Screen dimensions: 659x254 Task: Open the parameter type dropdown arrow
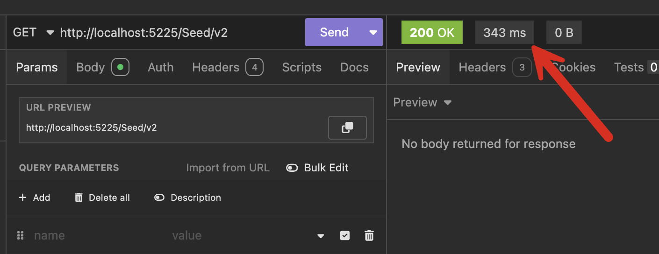click(321, 236)
